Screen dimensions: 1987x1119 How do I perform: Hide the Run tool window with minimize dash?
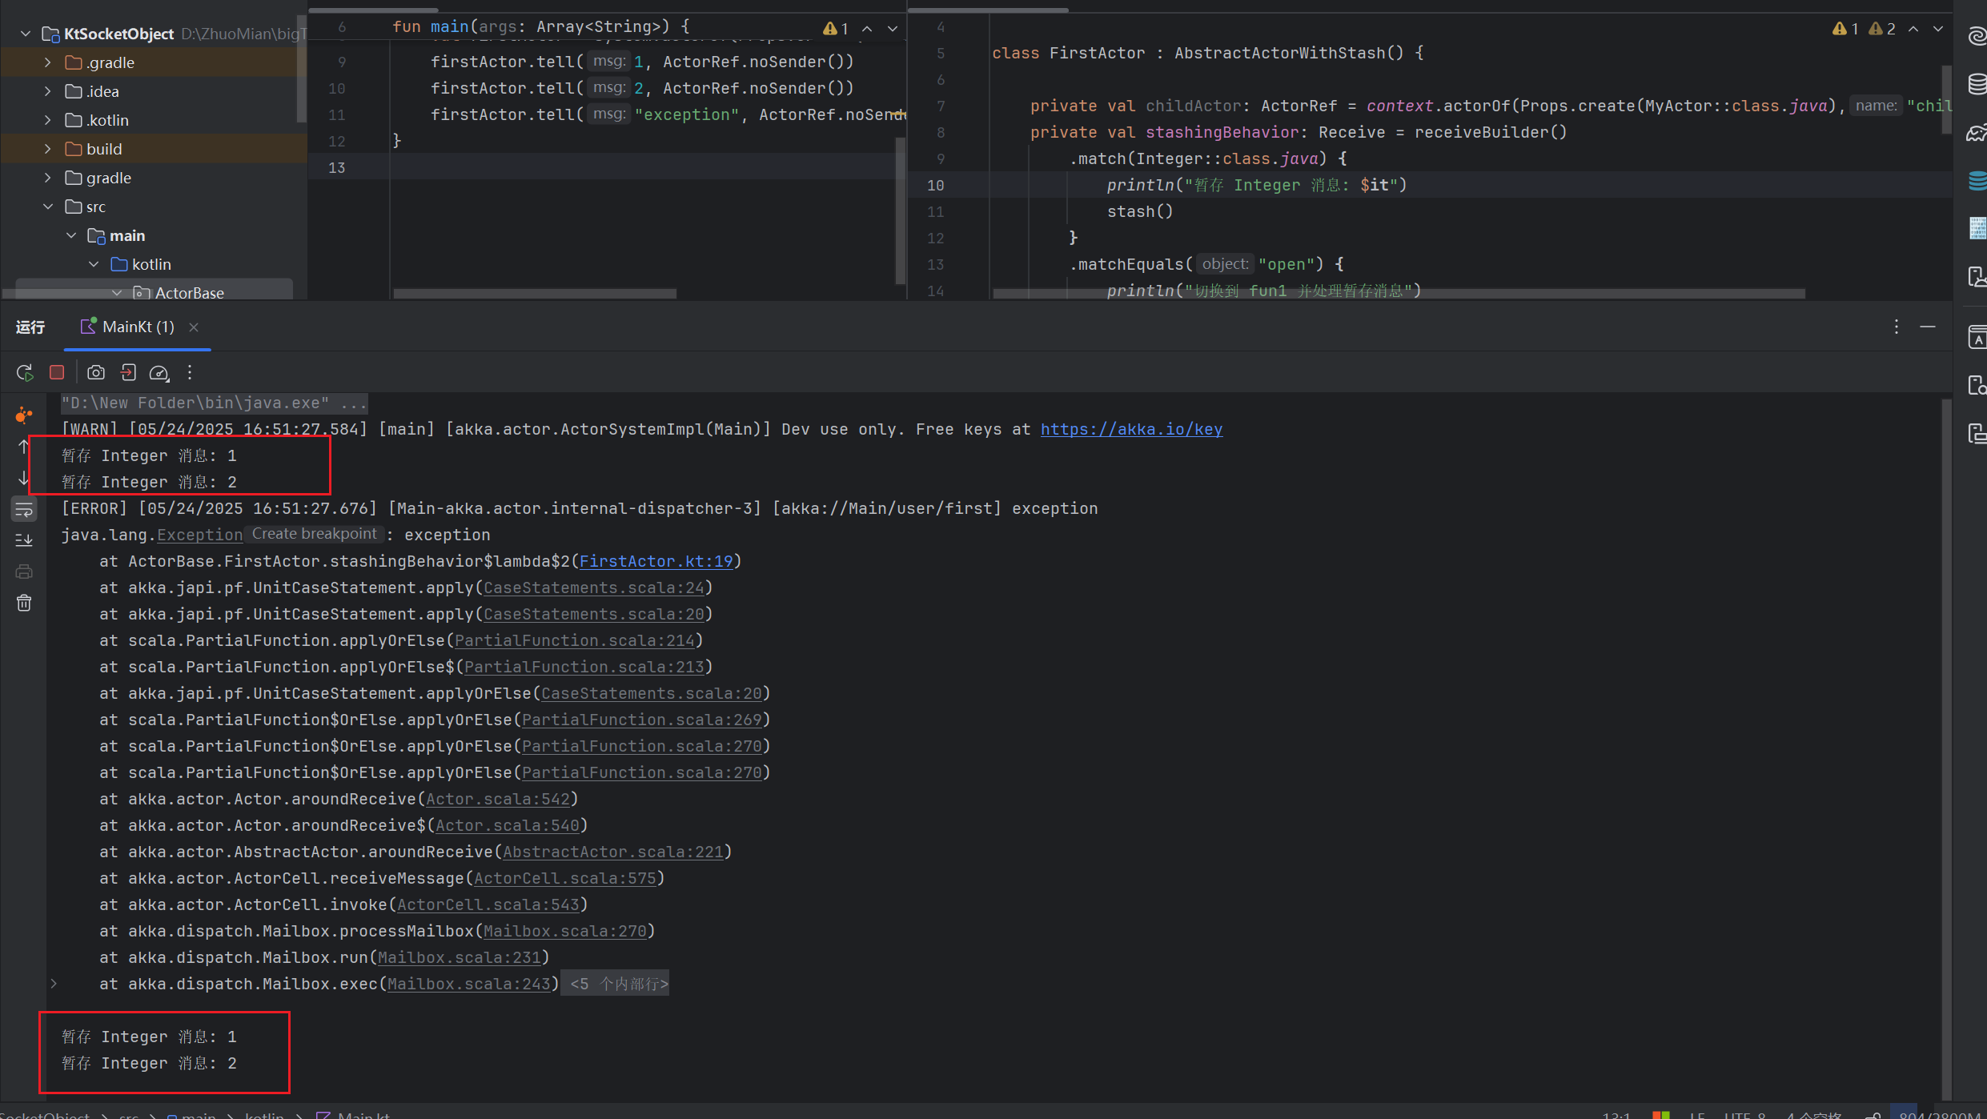point(1928,327)
